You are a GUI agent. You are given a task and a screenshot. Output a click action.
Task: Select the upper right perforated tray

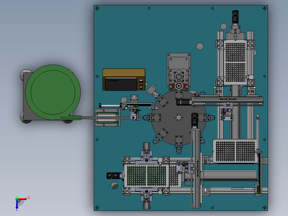235,63
